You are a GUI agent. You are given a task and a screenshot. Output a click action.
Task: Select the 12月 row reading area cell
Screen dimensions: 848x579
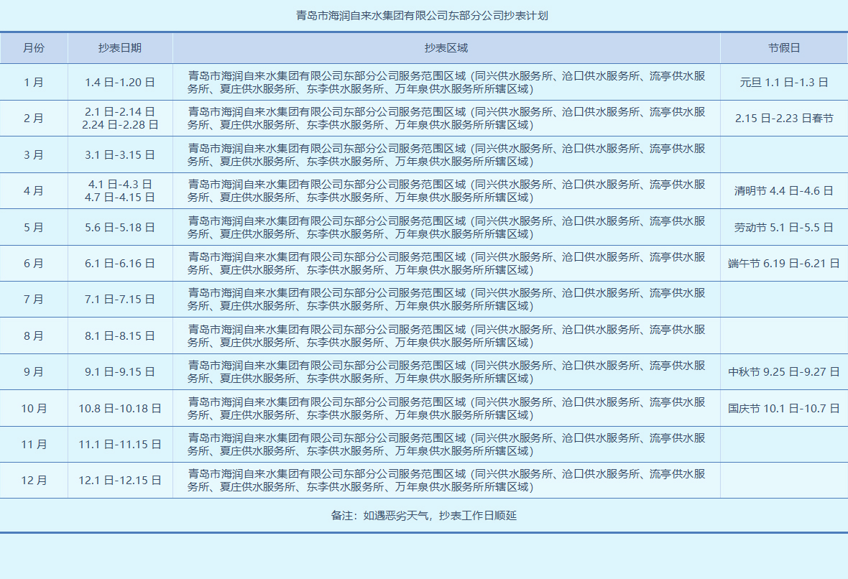tap(446, 480)
